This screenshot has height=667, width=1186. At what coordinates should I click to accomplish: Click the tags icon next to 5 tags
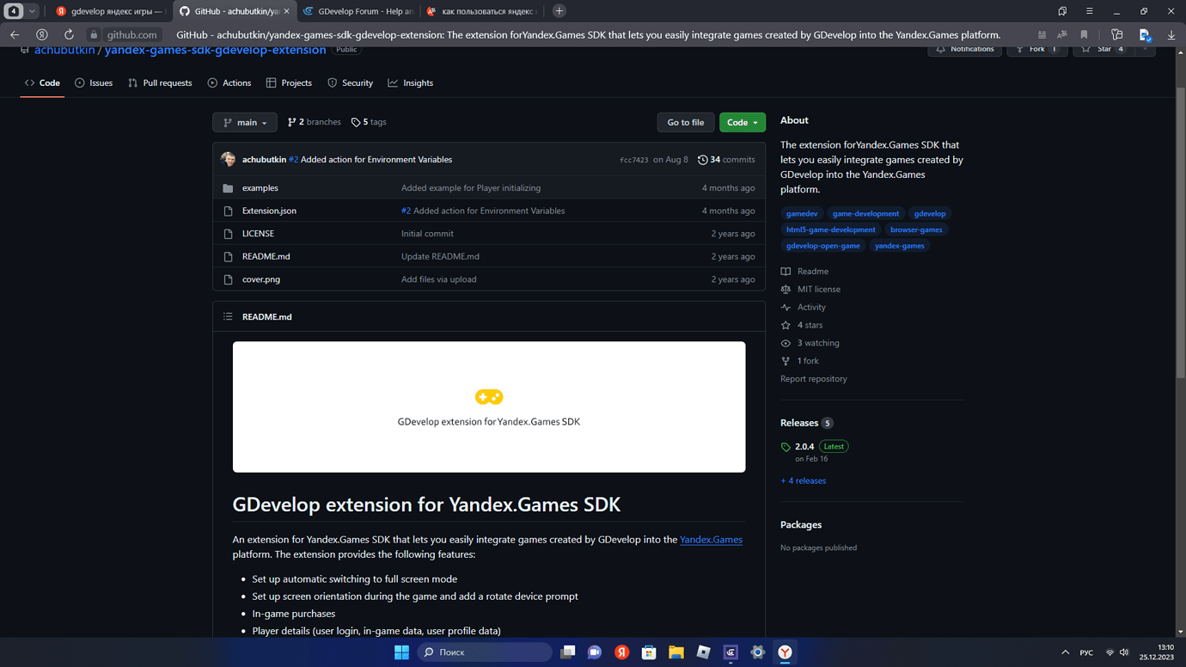tap(356, 122)
